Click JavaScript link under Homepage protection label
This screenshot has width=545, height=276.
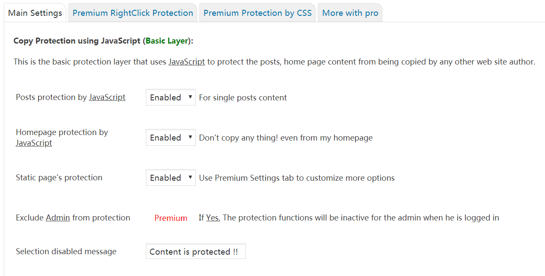[34, 143]
